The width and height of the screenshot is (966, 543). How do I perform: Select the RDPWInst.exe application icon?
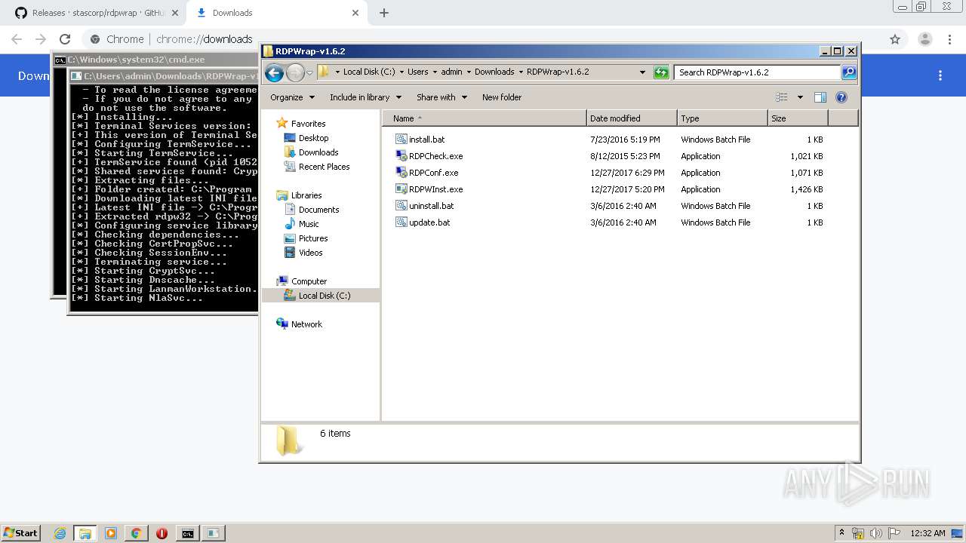point(401,189)
